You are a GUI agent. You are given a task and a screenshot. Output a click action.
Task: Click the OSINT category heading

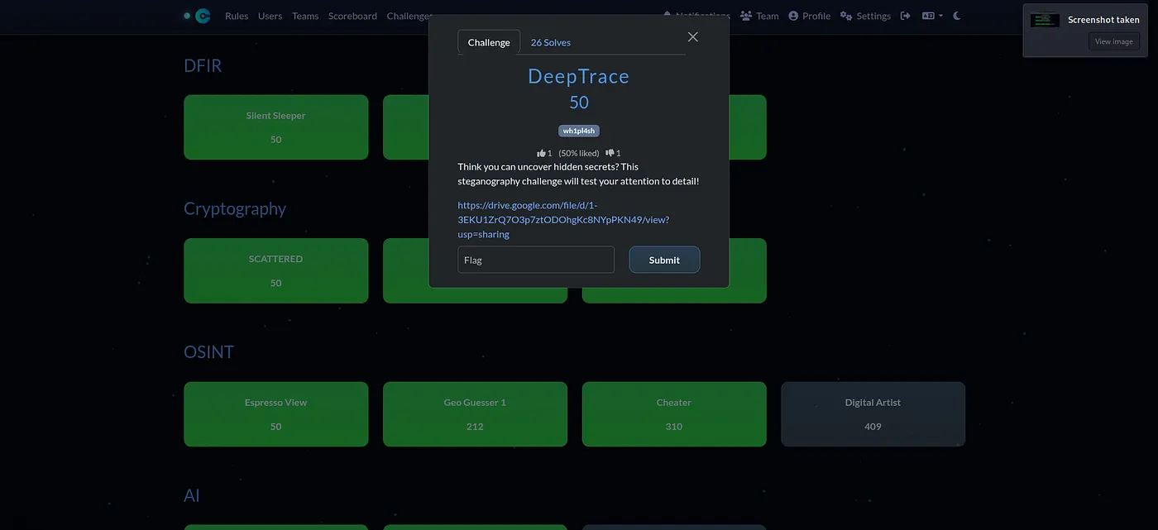pos(208,352)
